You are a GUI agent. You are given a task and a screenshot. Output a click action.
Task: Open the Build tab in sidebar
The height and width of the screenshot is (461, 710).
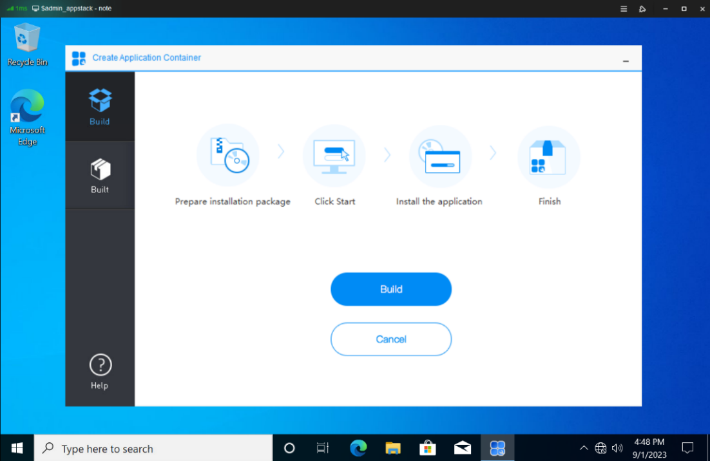[x=100, y=107]
